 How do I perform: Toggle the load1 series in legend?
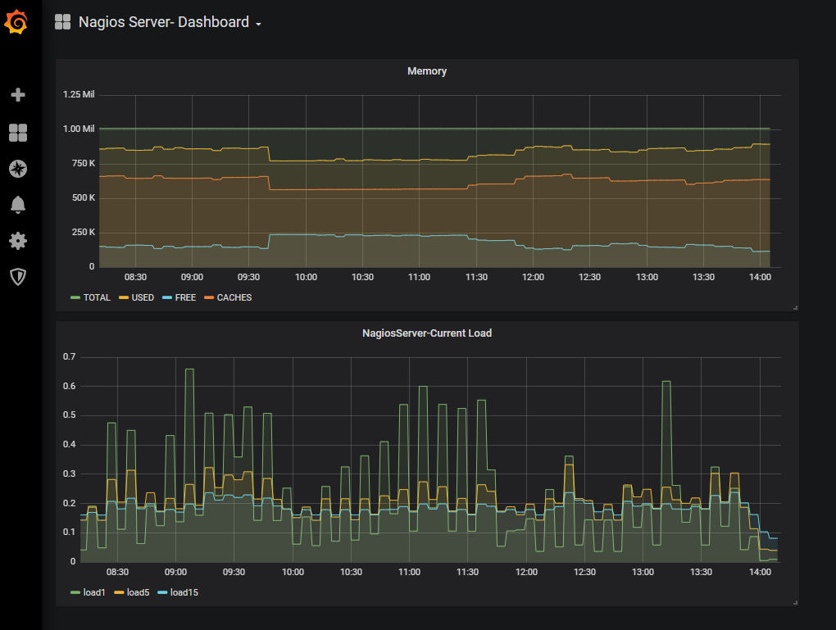(95, 592)
